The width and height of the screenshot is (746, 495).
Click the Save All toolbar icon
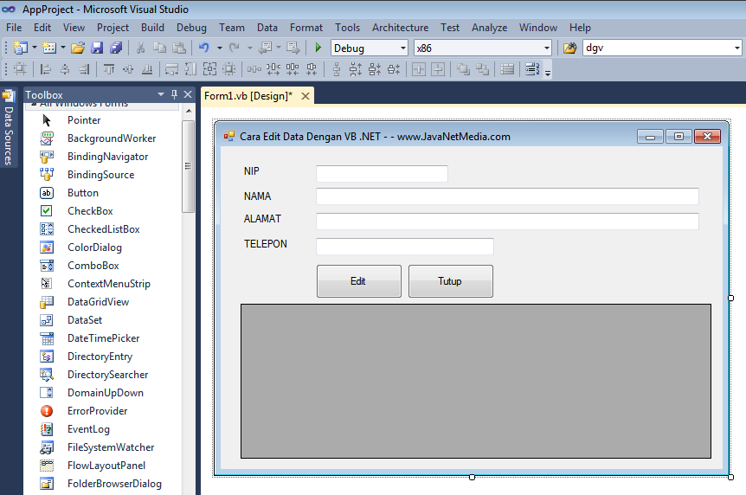[x=116, y=48]
